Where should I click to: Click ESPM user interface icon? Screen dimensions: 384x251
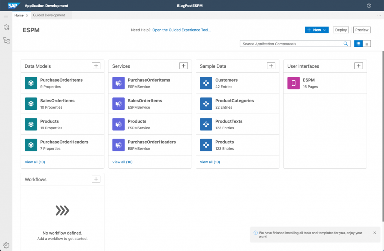click(x=293, y=83)
